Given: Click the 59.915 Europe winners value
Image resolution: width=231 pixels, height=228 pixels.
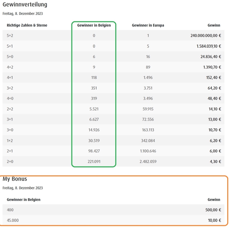Looking at the screenshot, I should (148, 109).
